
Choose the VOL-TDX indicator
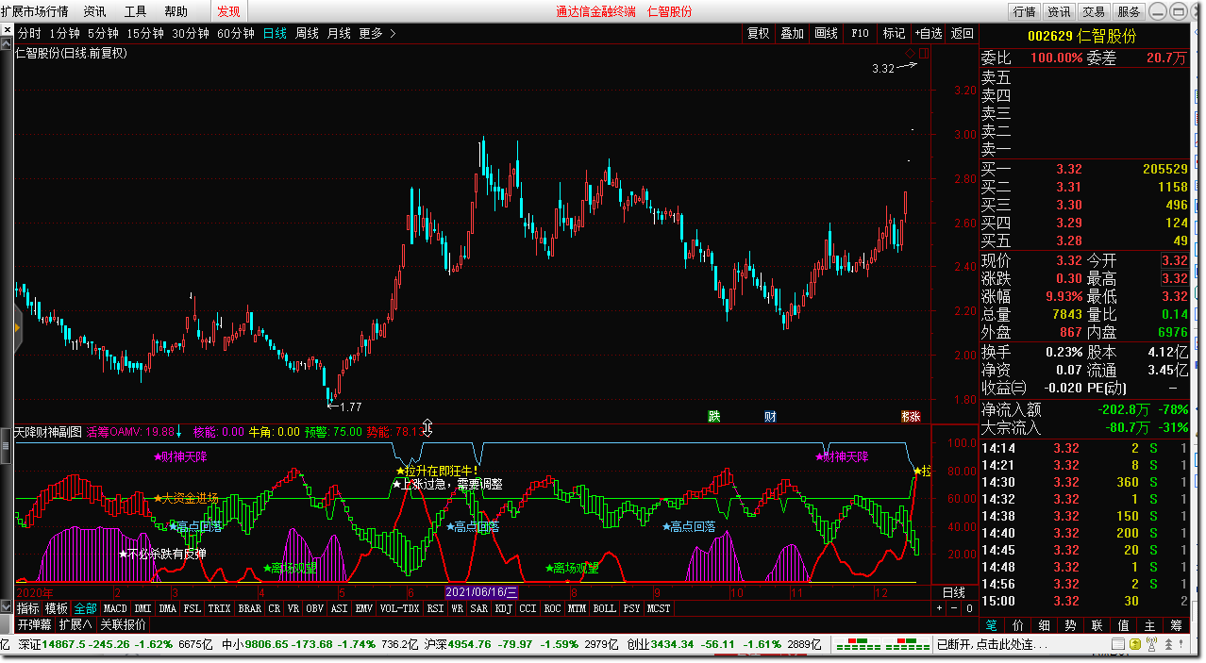[399, 608]
